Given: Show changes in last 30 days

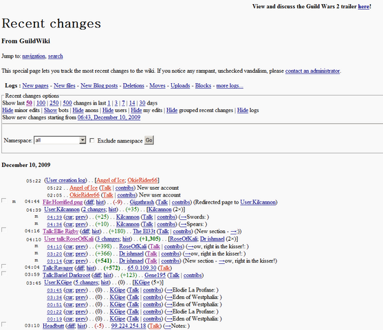Looking at the screenshot, I should pos(142,103).
